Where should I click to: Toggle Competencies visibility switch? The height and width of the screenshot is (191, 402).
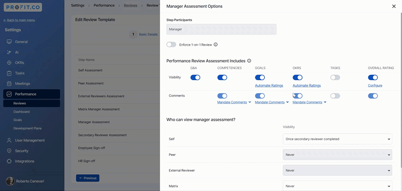coord(222,77)
